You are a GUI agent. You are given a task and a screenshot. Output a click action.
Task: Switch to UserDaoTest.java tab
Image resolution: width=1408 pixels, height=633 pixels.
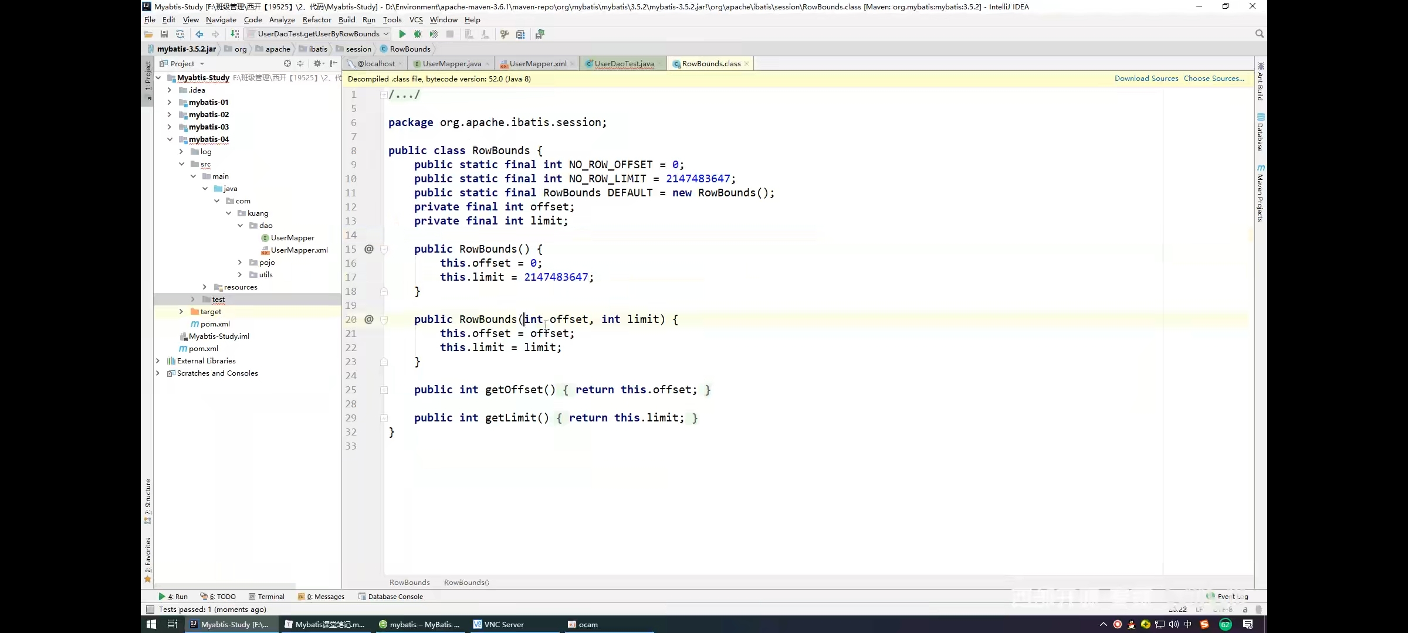[624, 64]
